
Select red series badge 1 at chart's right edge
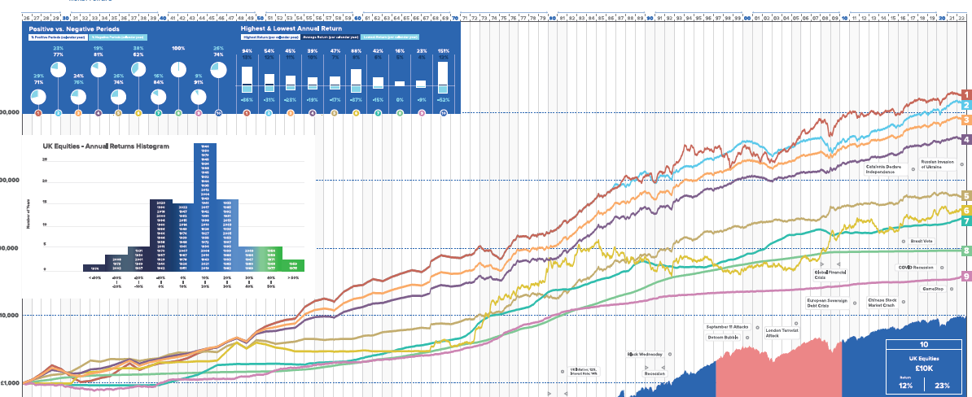pyautogui.click(x=965, y=94)
